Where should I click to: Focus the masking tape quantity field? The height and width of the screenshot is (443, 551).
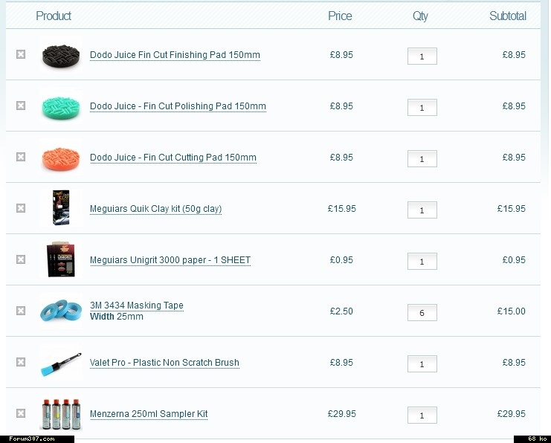pyautogui.click(x=422, y=313)
